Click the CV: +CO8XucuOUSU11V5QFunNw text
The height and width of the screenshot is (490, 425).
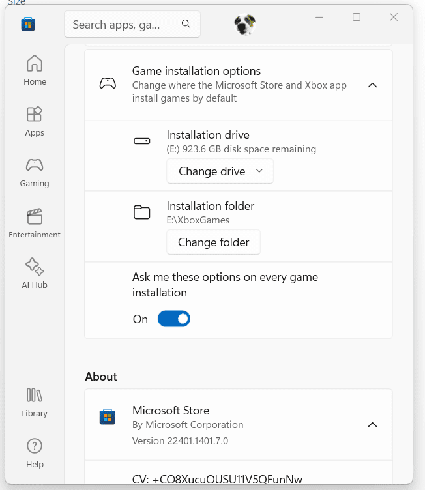(x=217, y=480)
